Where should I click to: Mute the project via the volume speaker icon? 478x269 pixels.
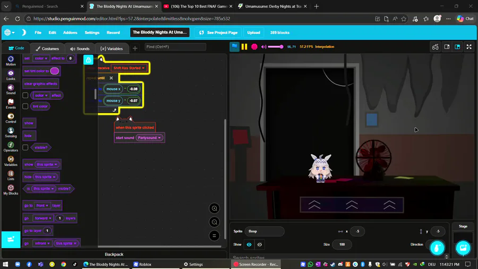click(263, 47)
